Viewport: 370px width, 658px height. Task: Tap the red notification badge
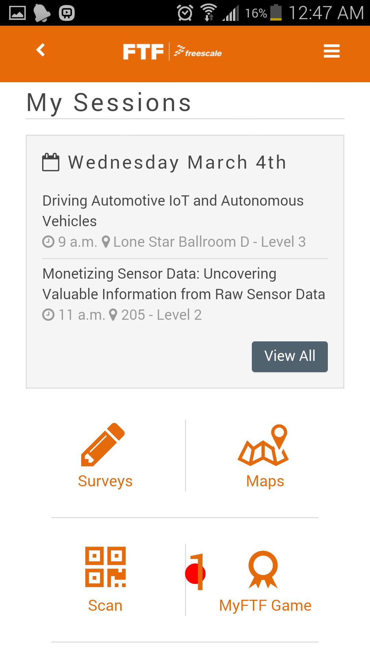click(195, 573)
